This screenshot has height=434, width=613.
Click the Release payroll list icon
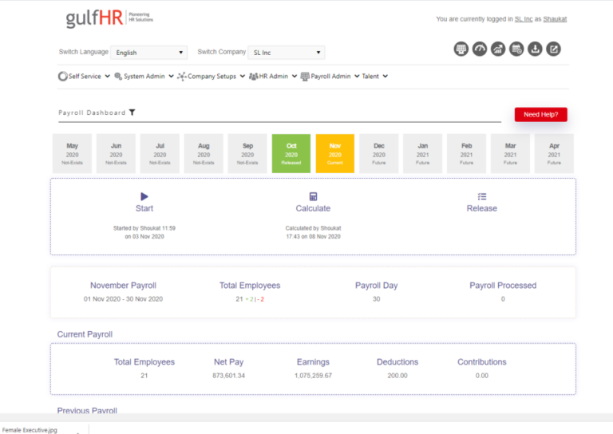pyautogui.click(x=482, y=196)
